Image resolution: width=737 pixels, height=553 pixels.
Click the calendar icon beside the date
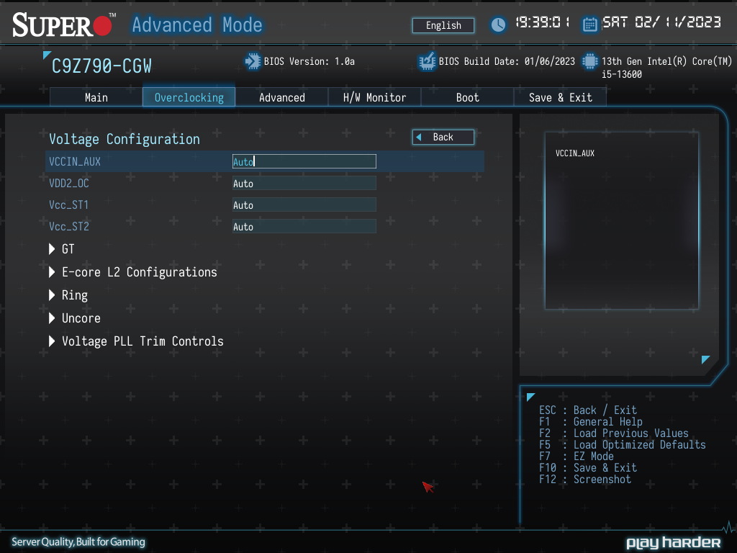[x=589, y=24]
